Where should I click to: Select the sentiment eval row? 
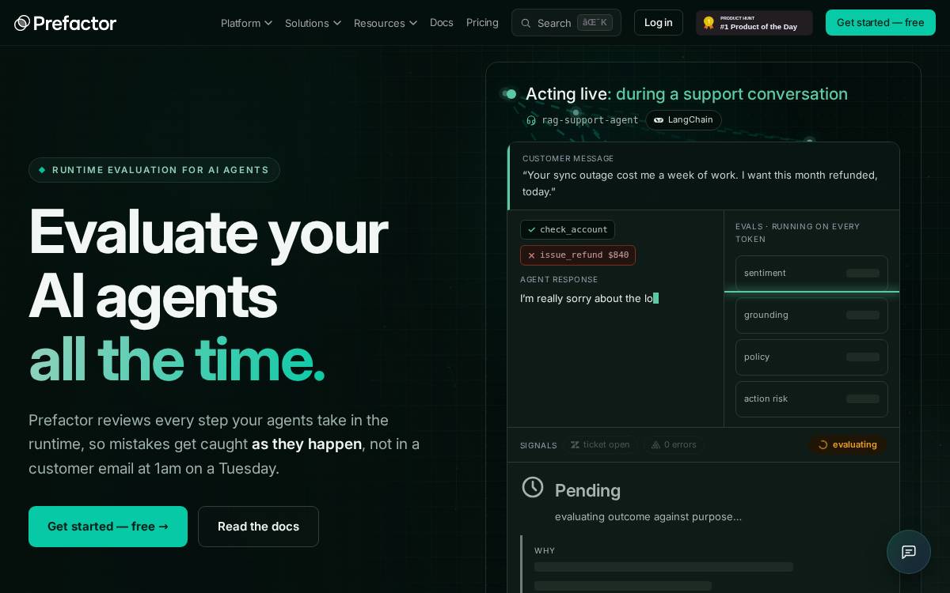pos(811,273)
